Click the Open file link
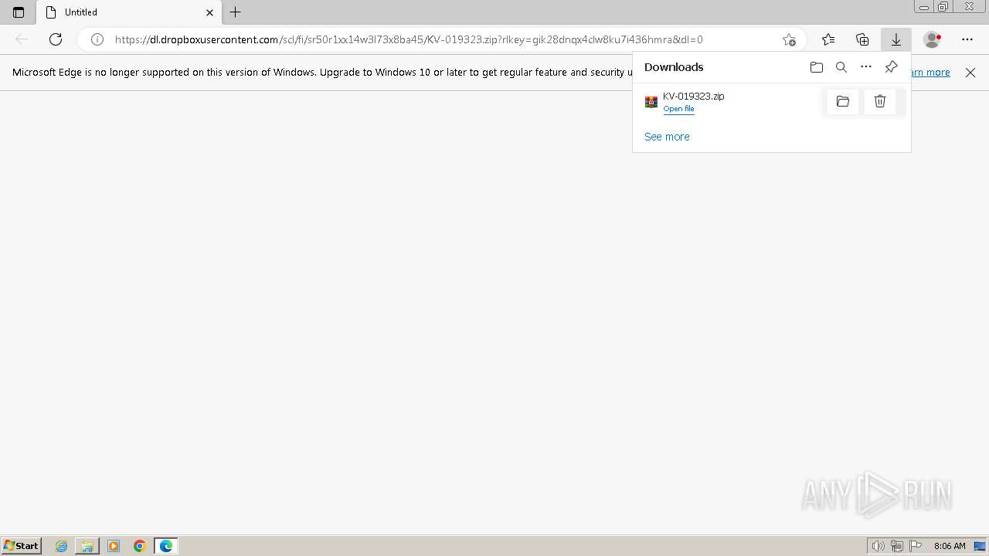 678,109
